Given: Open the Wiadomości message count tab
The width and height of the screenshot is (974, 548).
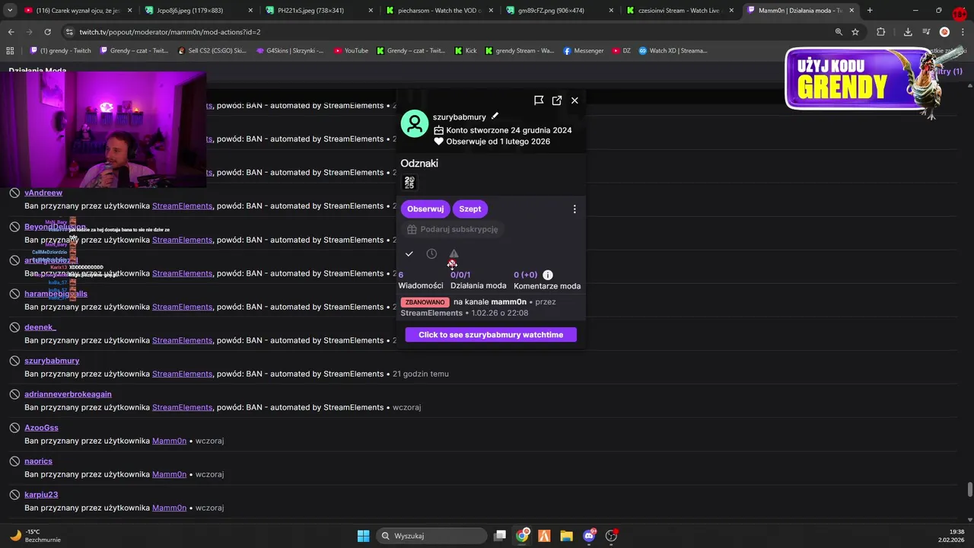Looking at the screenshot, I should [421, 280].
